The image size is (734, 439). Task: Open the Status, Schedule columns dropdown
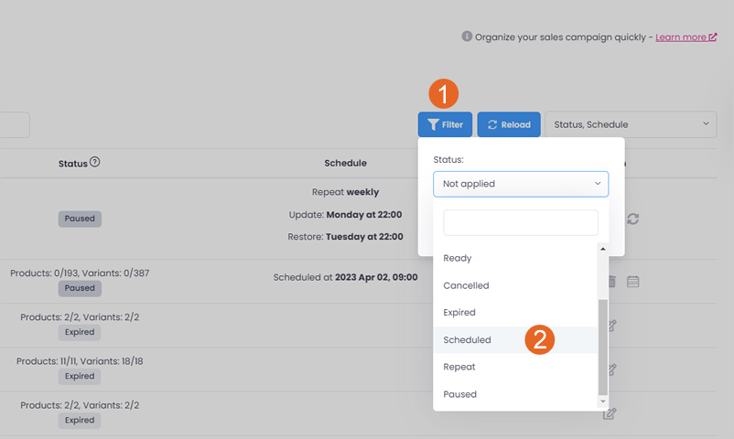pyautogui.click(x=631, y=124)
